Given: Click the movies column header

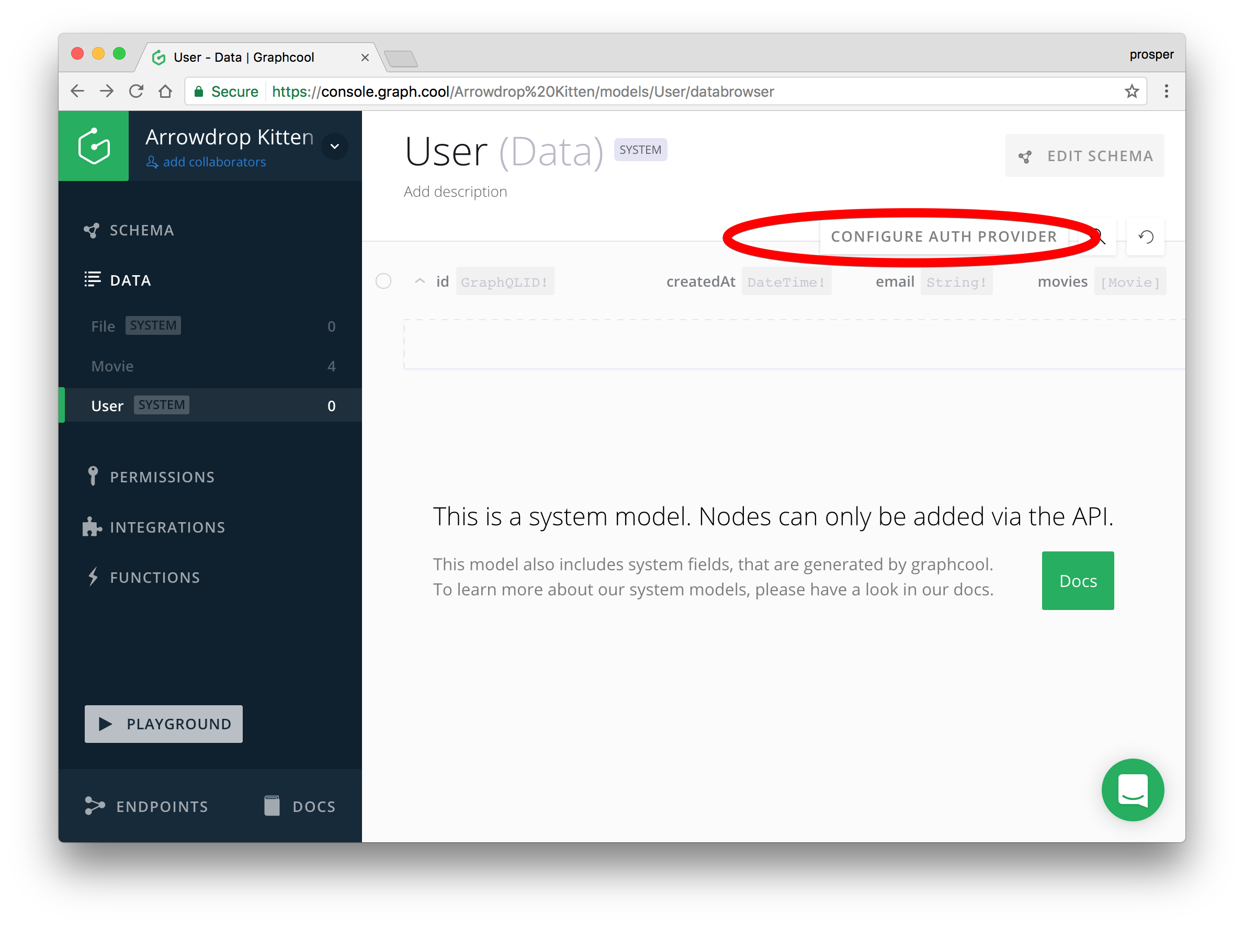Looking at the screenshot, I should pyautogui.click(x=1062, y=281).
